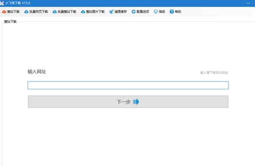
Task: Click the 下一步 button text
Action: pos(124,102)
